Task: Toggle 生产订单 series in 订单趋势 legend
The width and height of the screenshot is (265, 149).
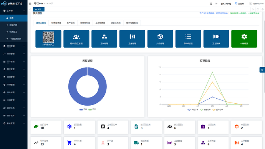Action: click(217, 110)
